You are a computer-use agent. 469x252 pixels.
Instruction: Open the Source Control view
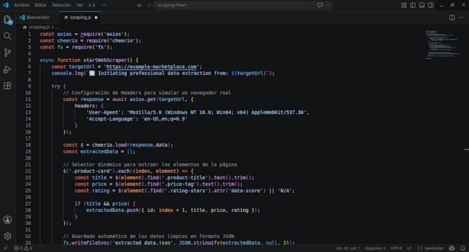point(8,52)
